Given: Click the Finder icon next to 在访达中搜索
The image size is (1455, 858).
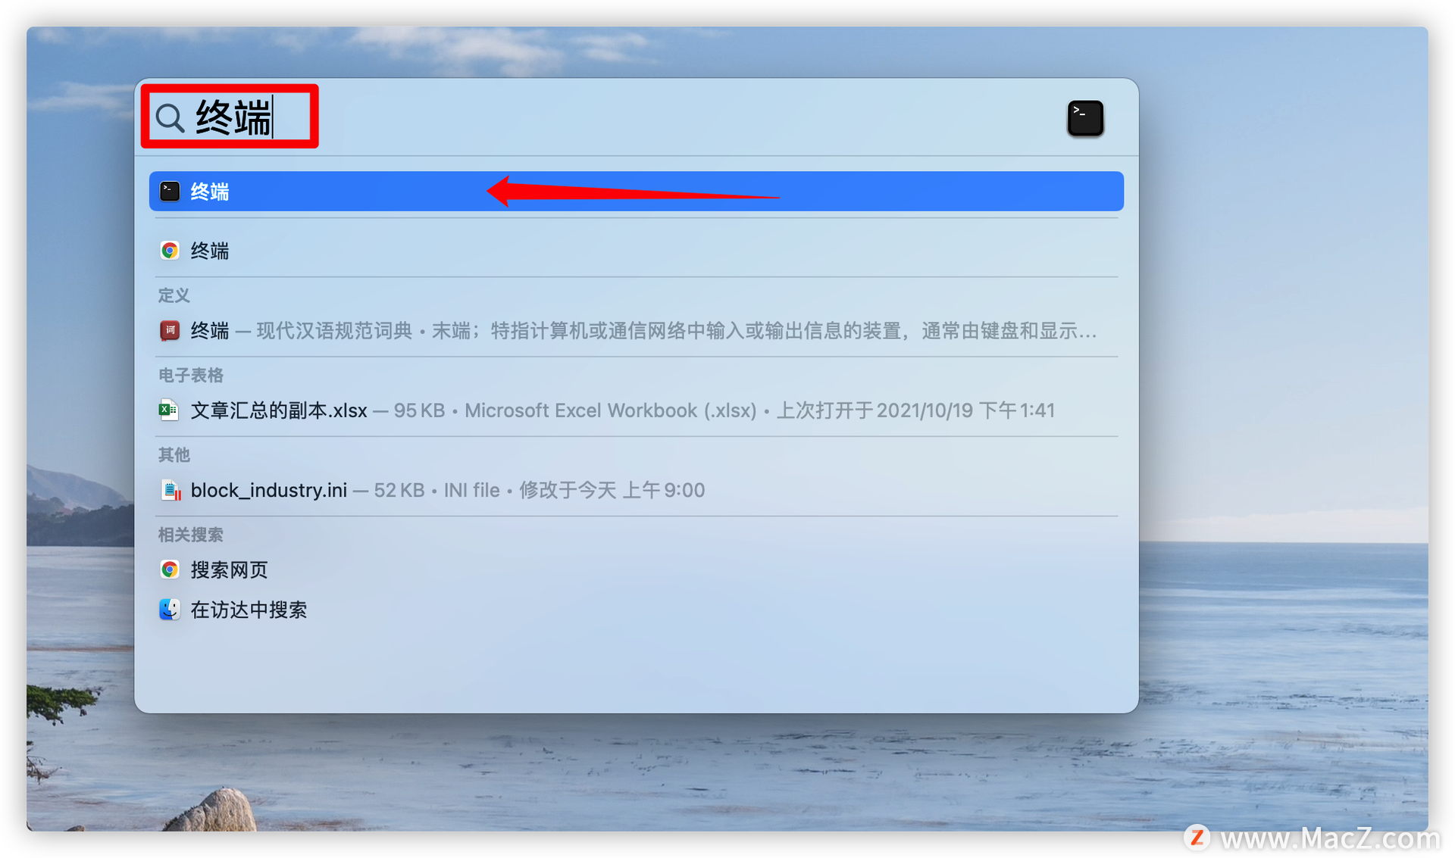Looking at the screenshot, I should pyautogui.click(x=170, y=610).
